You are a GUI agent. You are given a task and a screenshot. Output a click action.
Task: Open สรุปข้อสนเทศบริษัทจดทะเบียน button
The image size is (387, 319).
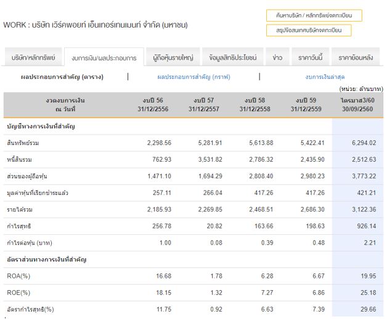pyautogui.click(x=309, y=30)
